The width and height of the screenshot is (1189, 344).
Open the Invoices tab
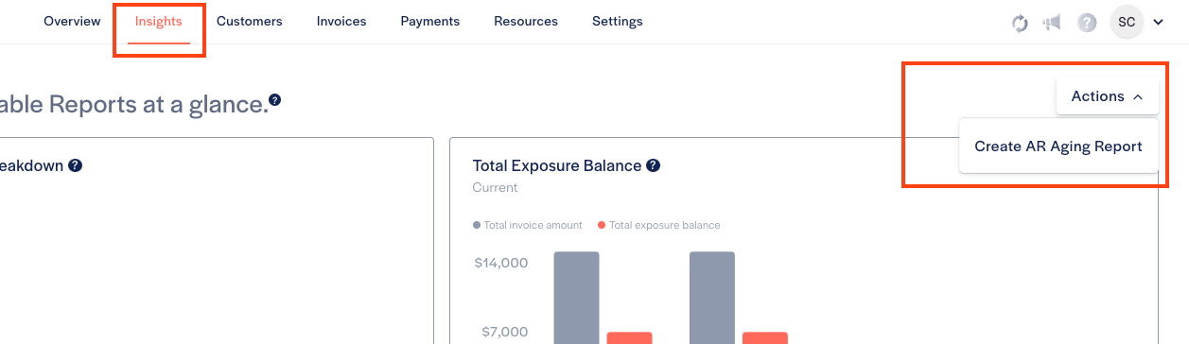pos(341,21)
